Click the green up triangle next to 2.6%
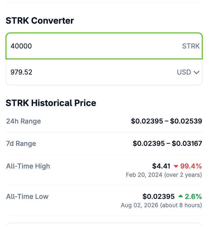This screenshot has height=225, width=208. pos(181,196)
